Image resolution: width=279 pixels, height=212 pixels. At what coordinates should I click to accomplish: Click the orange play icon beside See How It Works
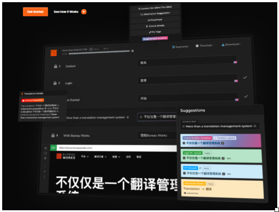(84, 12)
